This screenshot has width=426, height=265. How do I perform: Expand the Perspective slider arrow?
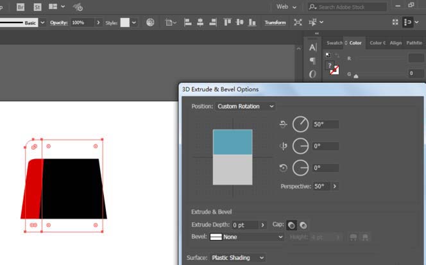(334, 186)
